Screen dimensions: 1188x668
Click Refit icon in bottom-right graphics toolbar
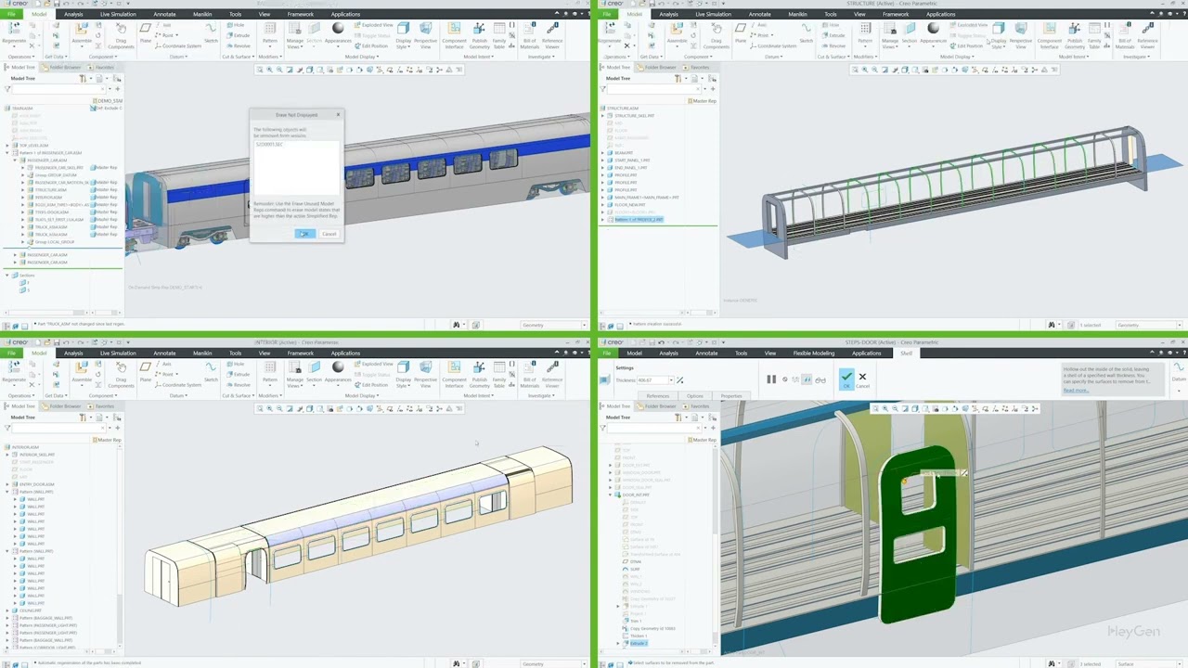tap(875, 408)
